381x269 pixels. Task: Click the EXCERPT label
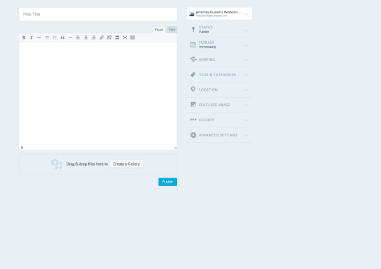tap(207, 120)
